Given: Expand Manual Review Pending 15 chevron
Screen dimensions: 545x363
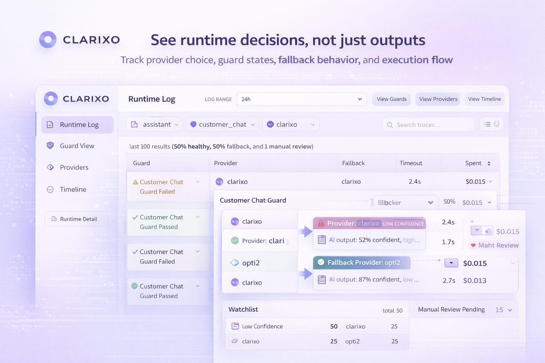Looking at the screenshot, I should point(510,310).
